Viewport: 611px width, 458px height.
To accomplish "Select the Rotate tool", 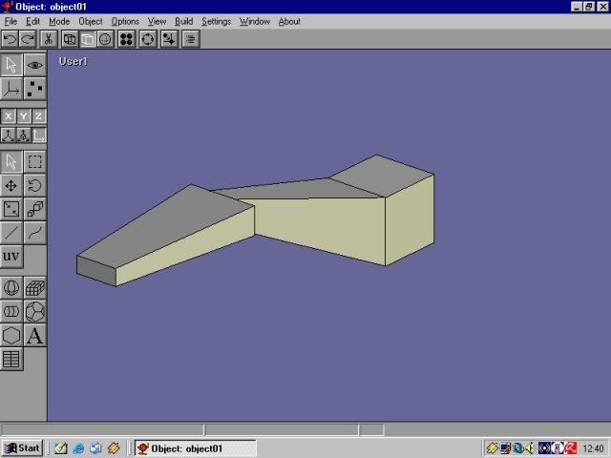I will [x=35, y=186].
